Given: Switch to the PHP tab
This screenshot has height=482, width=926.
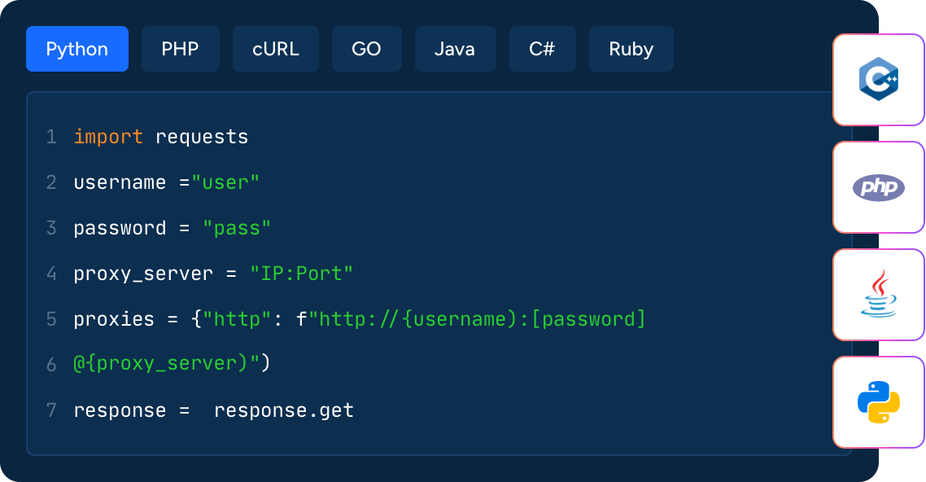Looking at the screenshot, I should point(180,49).
